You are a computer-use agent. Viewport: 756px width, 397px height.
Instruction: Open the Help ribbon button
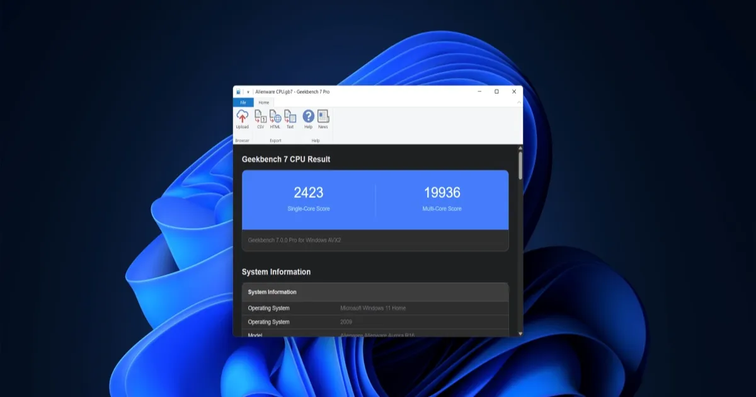pos(308,120)
